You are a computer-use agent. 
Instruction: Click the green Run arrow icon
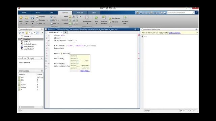pyautogui.click(x=97, y=17)
